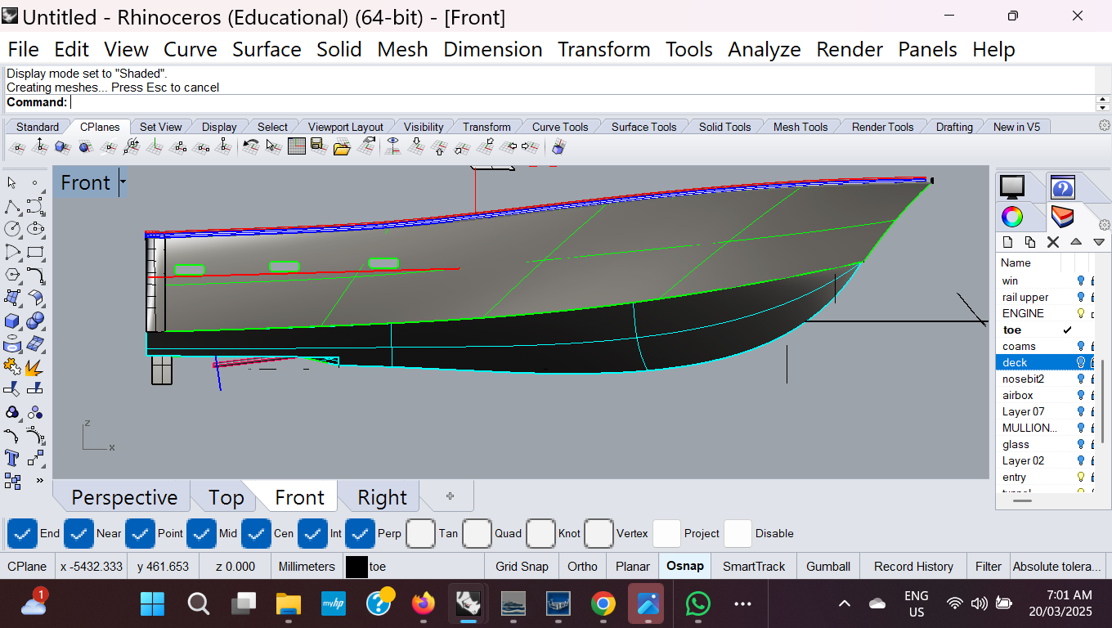
Task: Toggle the End osnap checkbox
Action: pyautogui.click(x=22, y=533)
